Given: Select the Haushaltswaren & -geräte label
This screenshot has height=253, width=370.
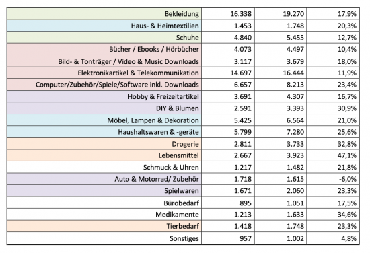Looking at the screenshot, I should point(158,132).
